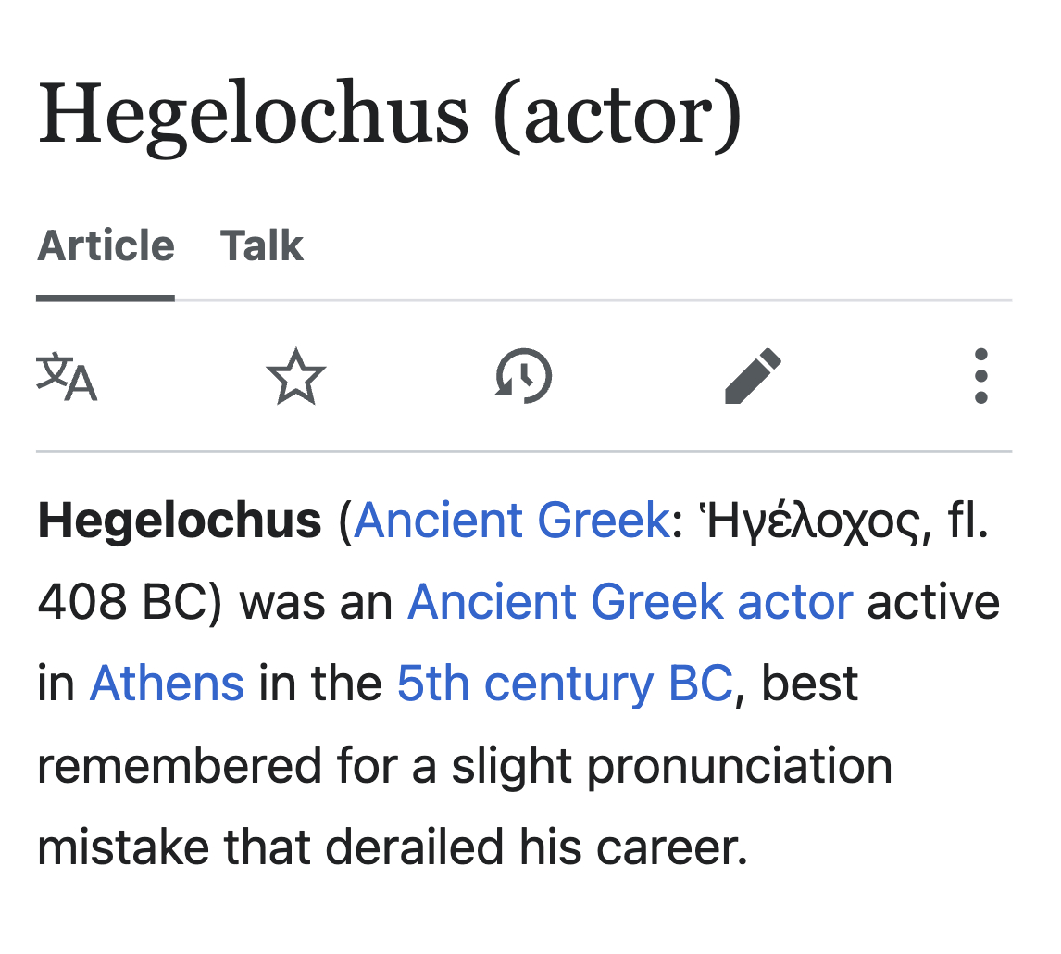
Task: Click the word "remembered" in the paragraph
Action: [x=167, y=766]
